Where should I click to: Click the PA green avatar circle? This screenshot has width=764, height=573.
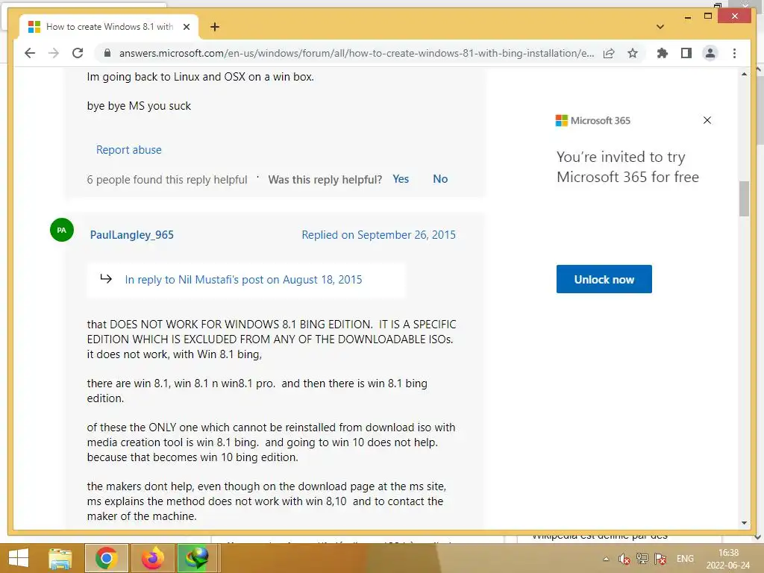62,230
